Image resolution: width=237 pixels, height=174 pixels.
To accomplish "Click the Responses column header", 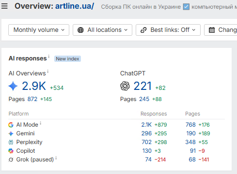I will (x=154, y=114).
